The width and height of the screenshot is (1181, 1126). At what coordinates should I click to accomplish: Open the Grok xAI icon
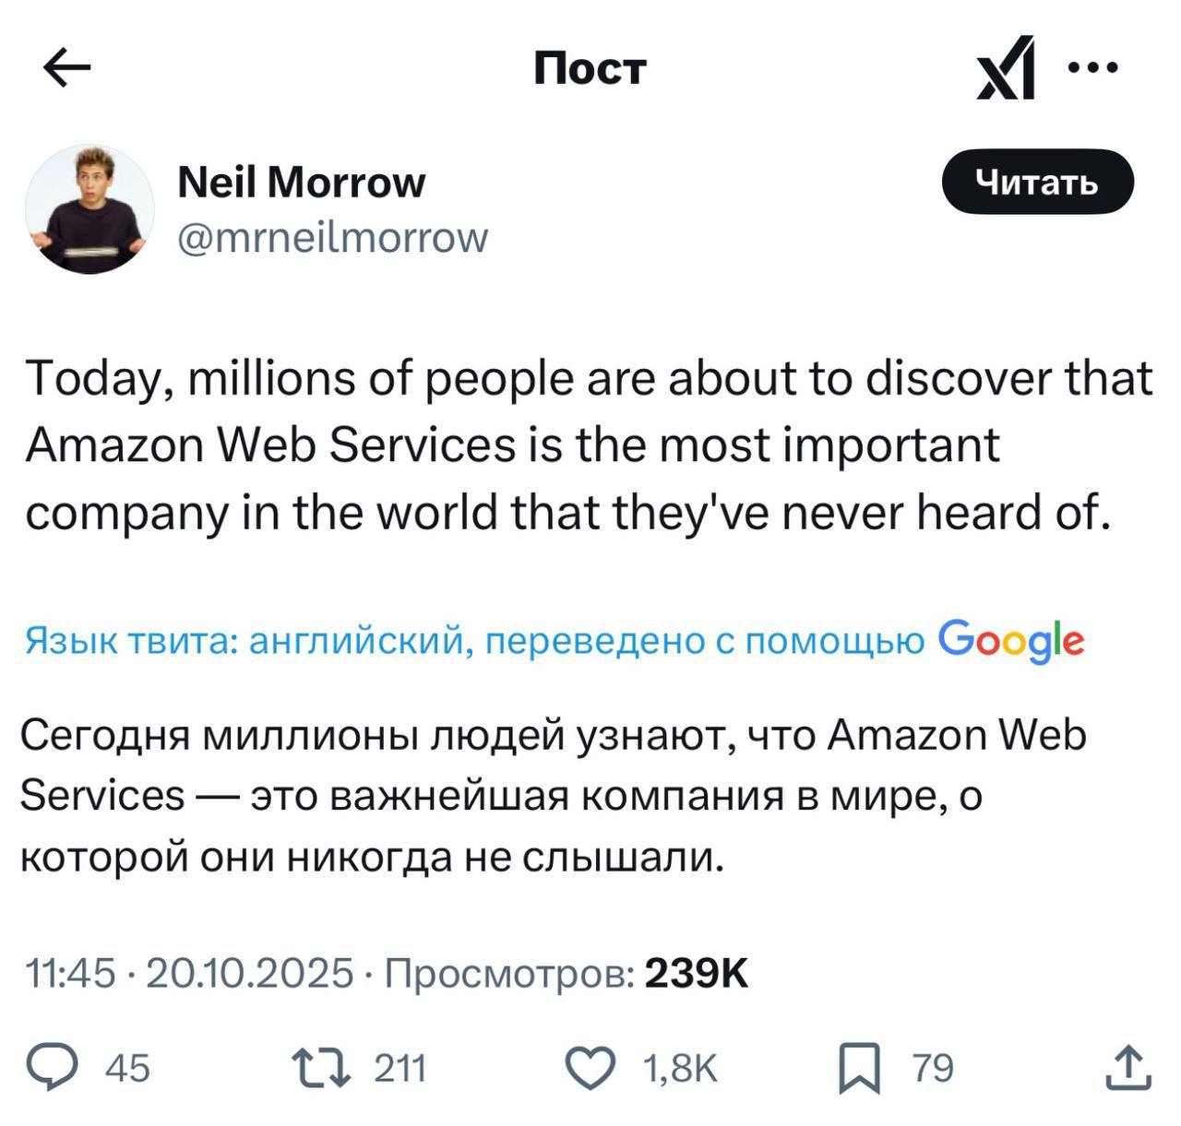[1006, 68]
